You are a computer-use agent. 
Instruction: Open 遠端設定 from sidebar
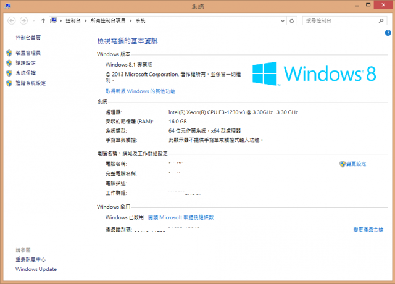coord(26,63)
